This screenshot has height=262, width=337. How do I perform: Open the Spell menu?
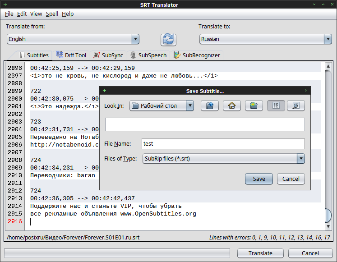(x=52, y=14)
